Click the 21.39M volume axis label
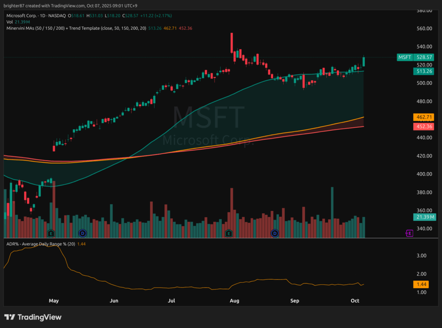This screenshot has height=328, width=442. (425, 216)
